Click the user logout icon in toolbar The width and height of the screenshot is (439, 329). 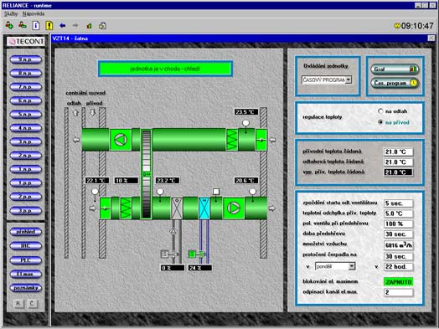pyautogui.click(x=23, y=25)
